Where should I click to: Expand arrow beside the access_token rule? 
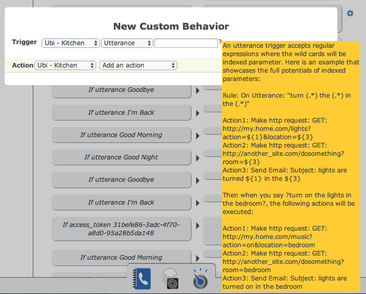click(x=198, y=226)
